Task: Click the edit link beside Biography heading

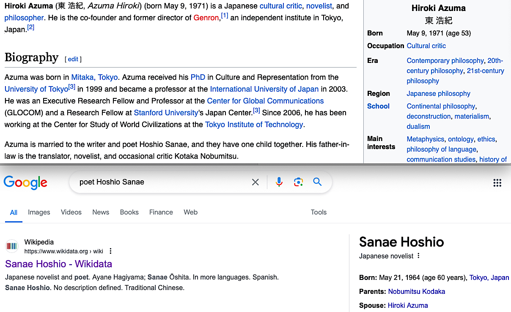Action: (73, 59)
